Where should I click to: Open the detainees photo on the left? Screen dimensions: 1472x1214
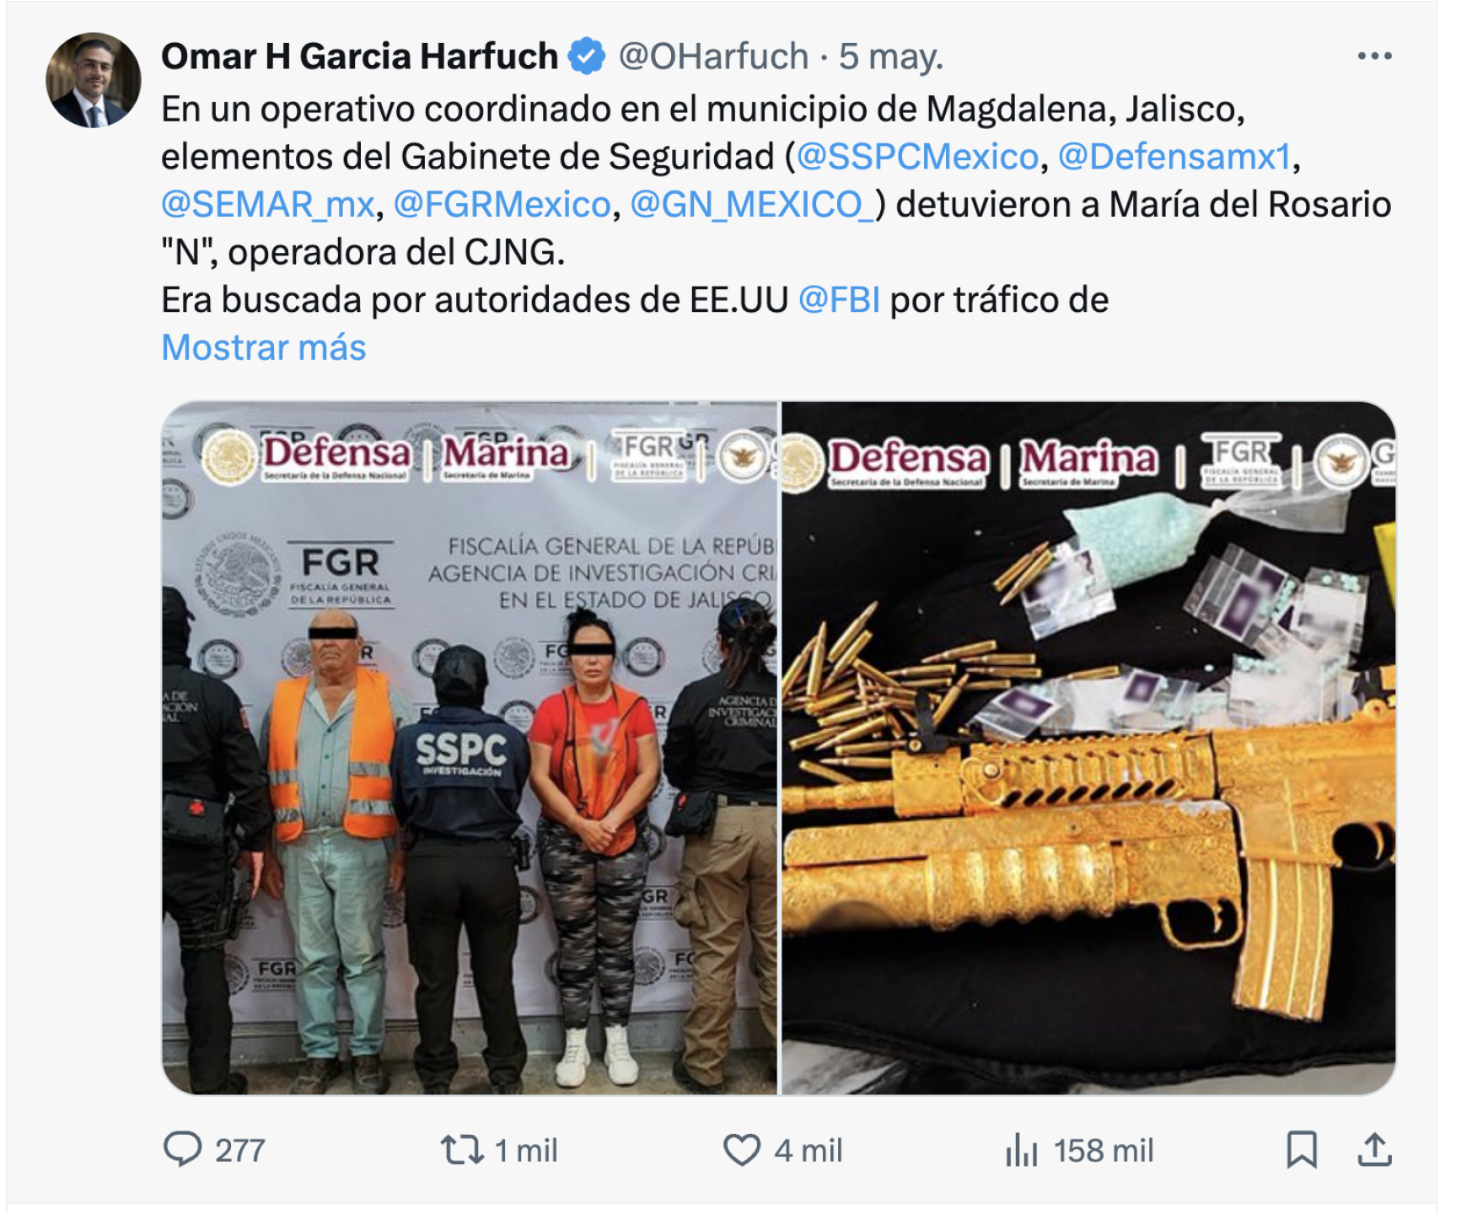click(x=470, y=748)
